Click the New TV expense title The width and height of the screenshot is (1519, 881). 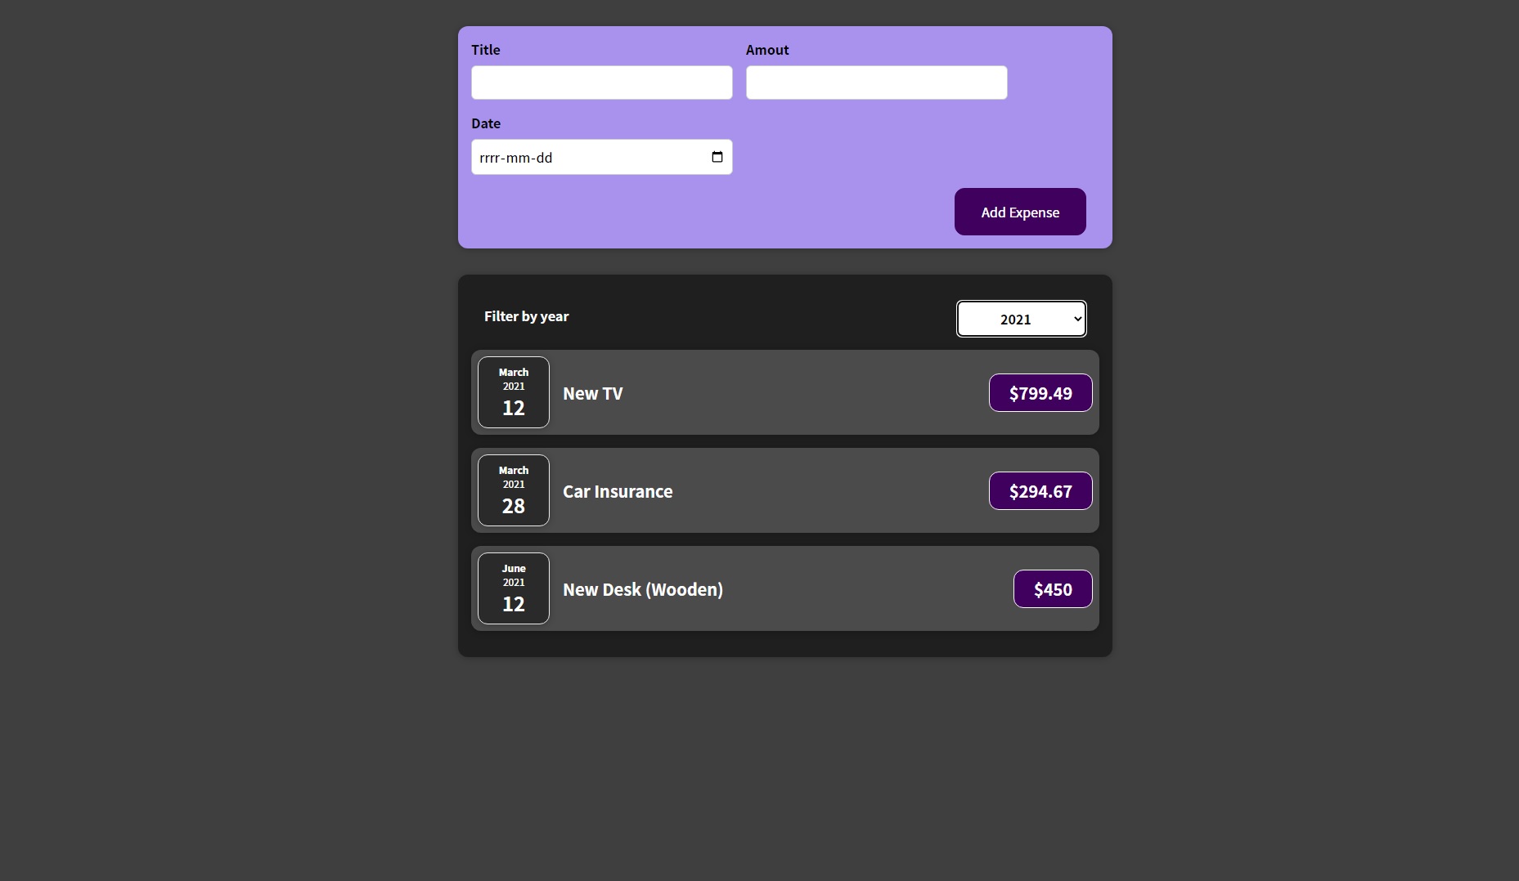(592, 393)
